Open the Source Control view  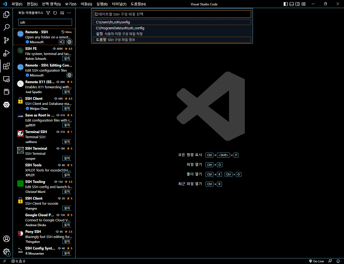(6, 40)
